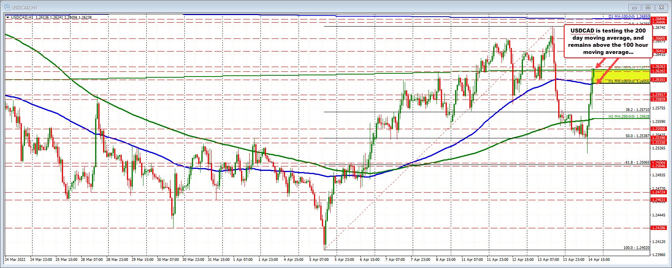Image resolution: width=672 pixels, height=268 pixels.
Task: Select the 38.2 - 1.25710 Fibonacci label
Action: (638, 109)
